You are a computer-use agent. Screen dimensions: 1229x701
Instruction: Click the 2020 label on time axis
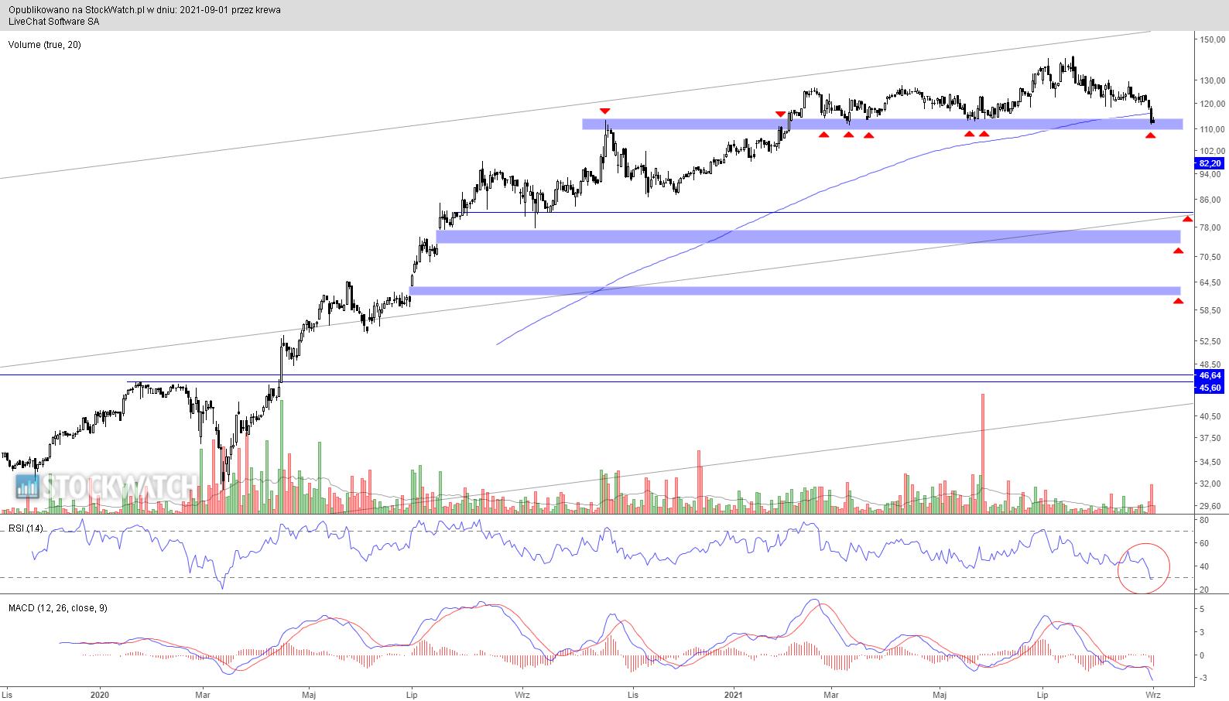click(101, 695)
